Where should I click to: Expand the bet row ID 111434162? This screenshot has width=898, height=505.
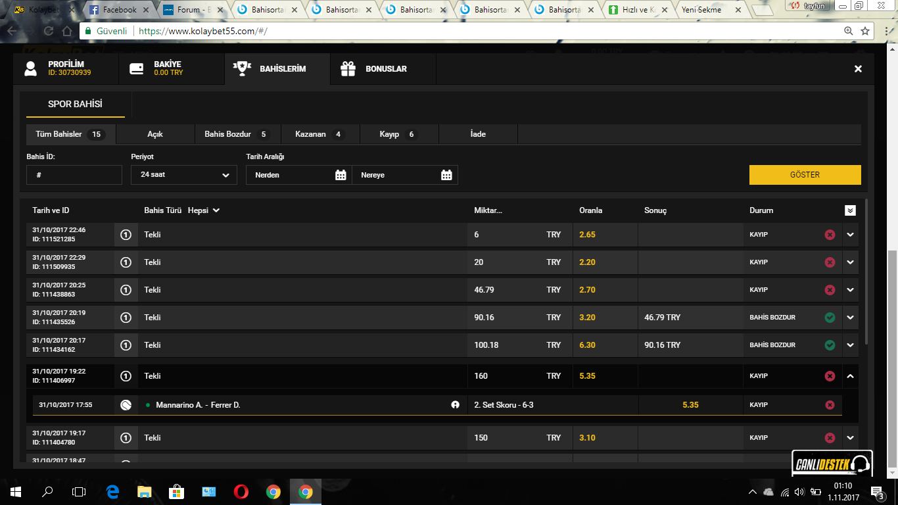[x=850, y=345]
